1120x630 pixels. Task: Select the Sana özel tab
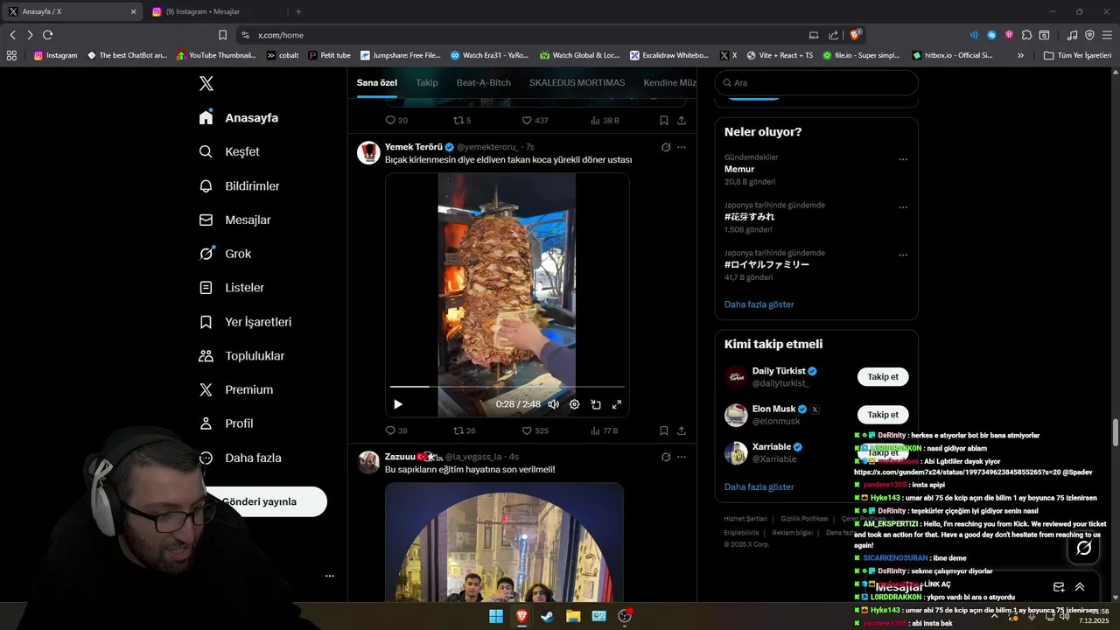(377, 82)
